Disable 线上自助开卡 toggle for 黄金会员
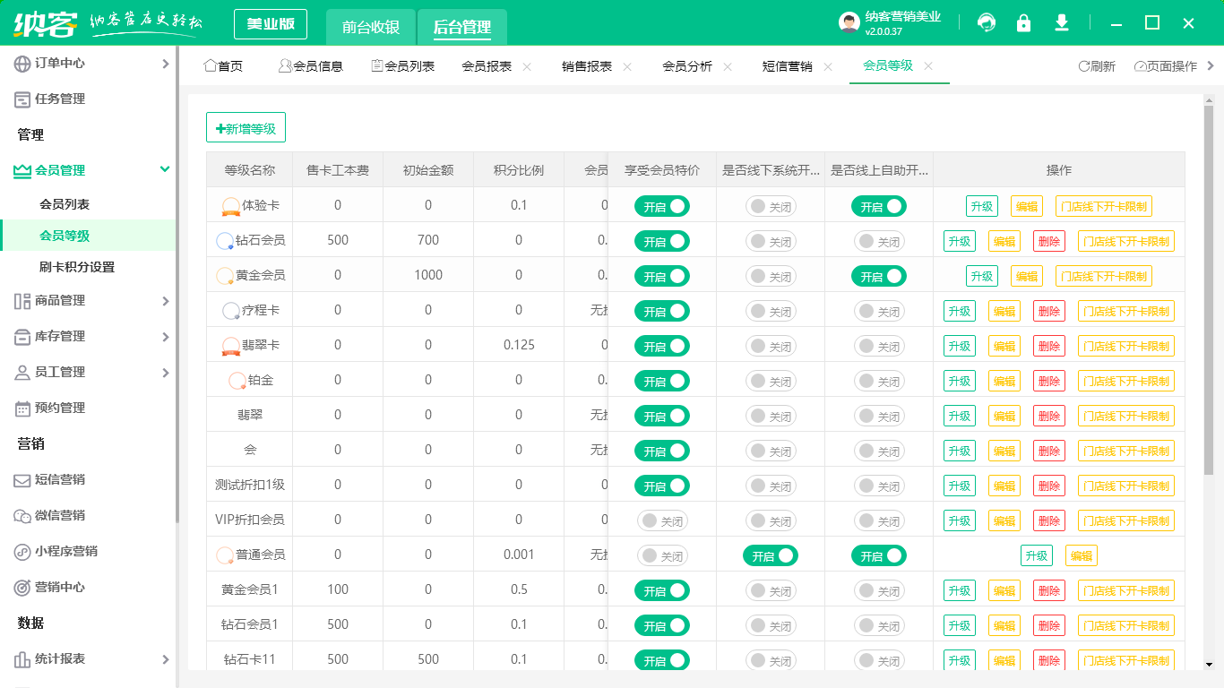 pyautogui.click(x=879, y=277)
